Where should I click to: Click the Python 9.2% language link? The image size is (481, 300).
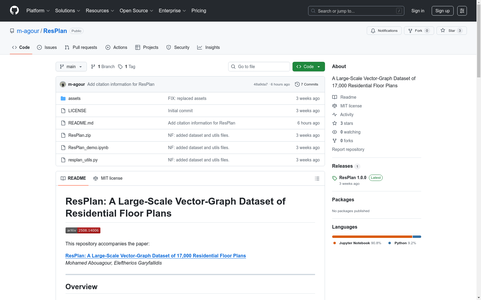(402, 243)
